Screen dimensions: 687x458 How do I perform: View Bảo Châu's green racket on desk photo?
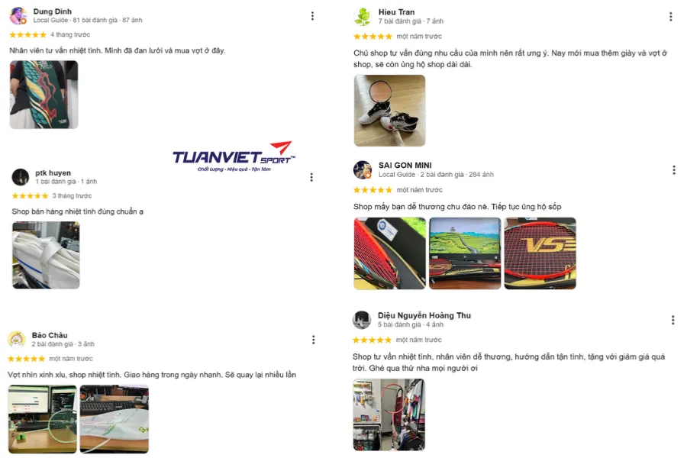coord(43,419)
